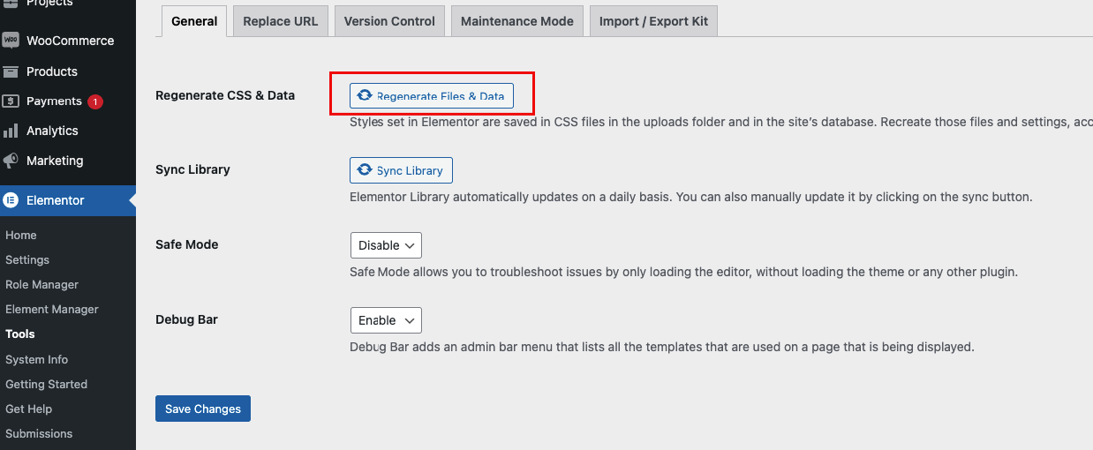Image resolution: width=1093 pixels, height=450 pixels.
Task: Go to Elementor Settings submenu
Action: 27,260
